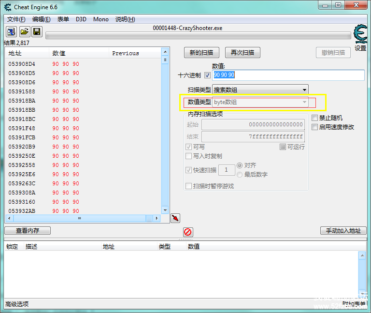
Task: Toggle the 可写 checkbox
Action: click(188, 147)
